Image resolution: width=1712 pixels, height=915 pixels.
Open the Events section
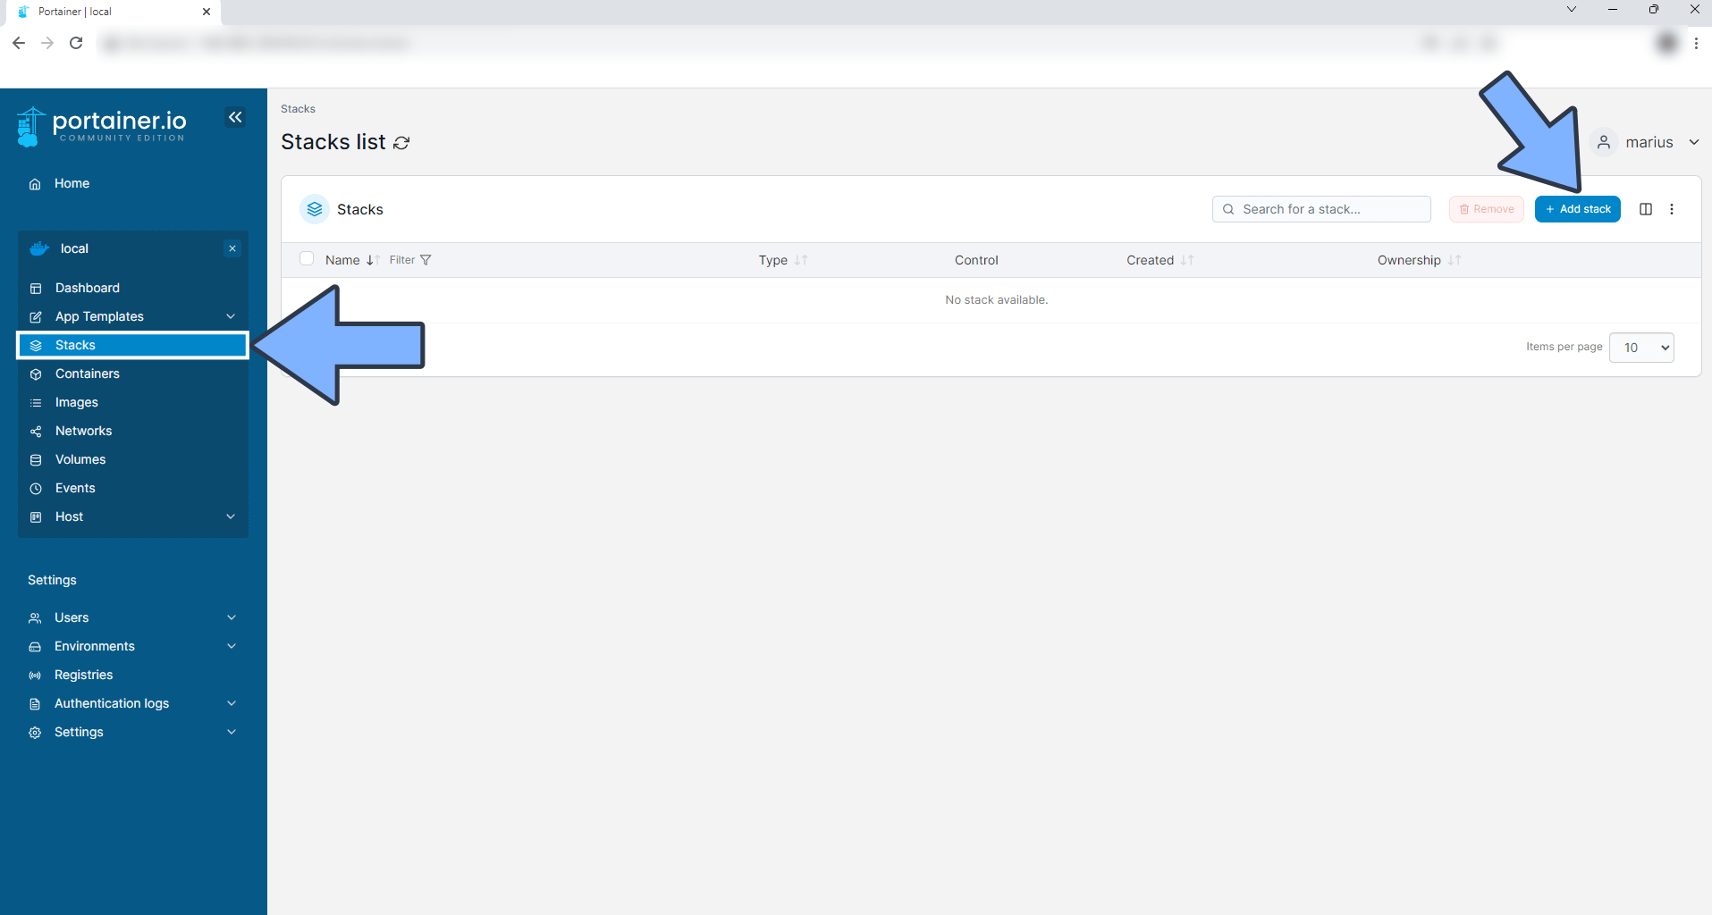(75, 488)
